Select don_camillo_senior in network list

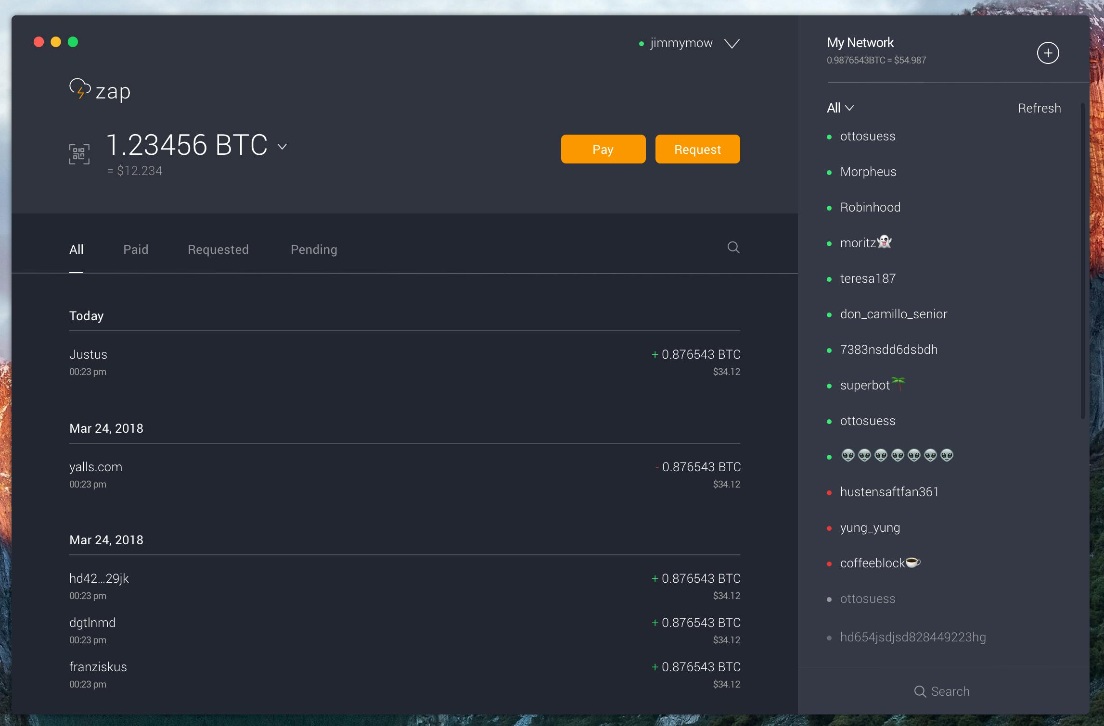click(893, 314)
